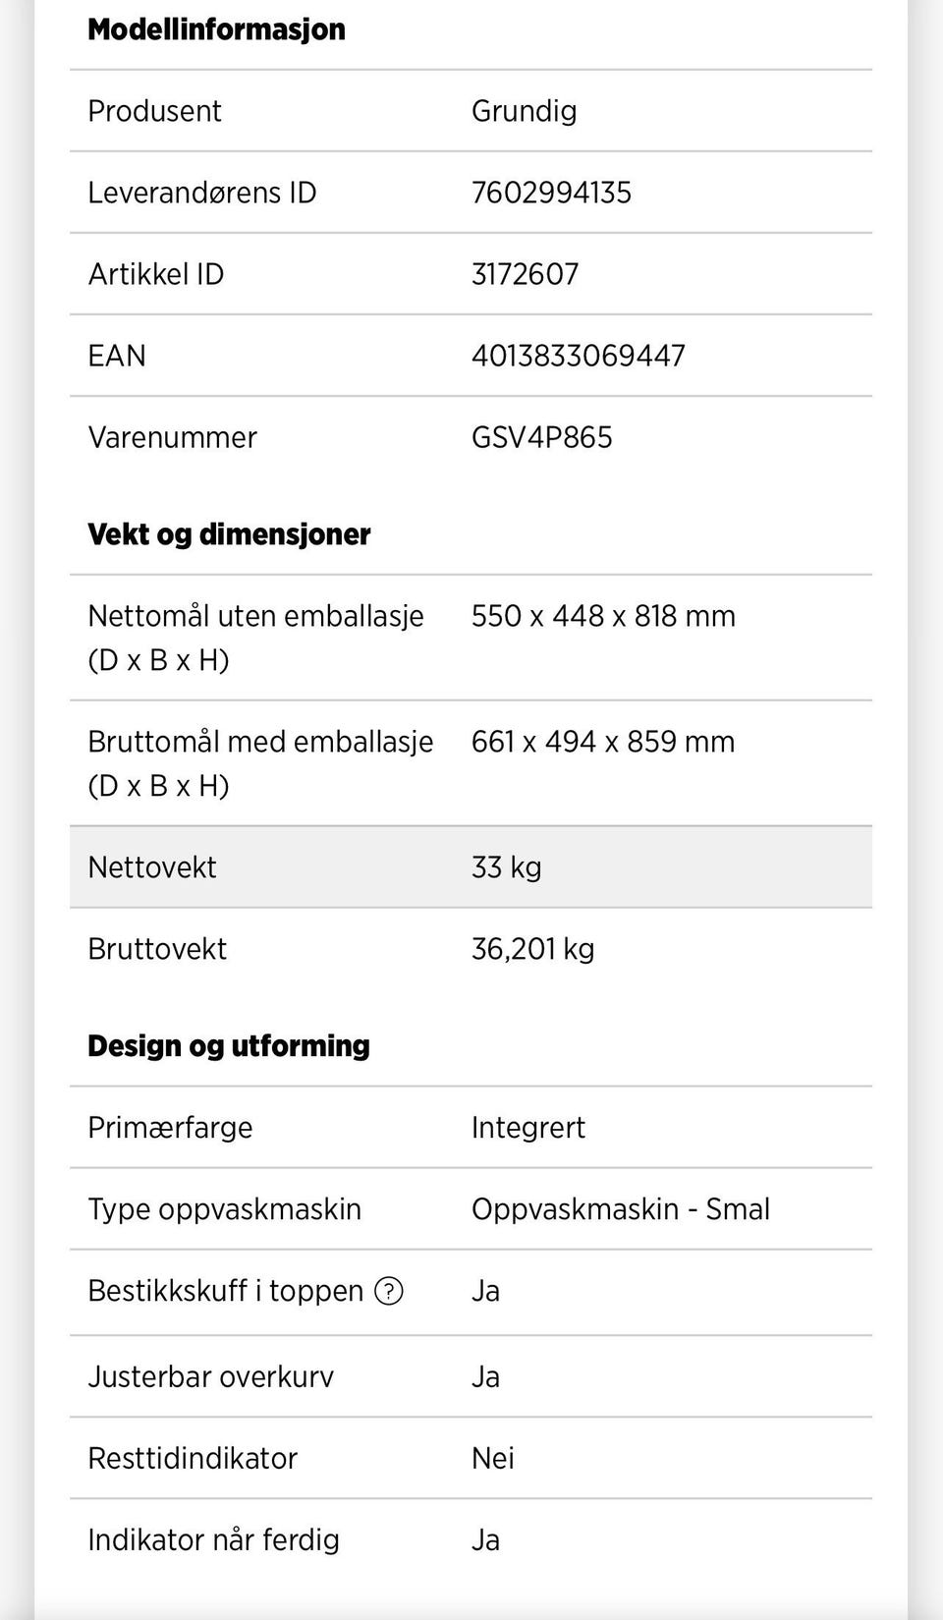Click the Modellinformasjon section heading
The width and height of the screenshot is (943, 1620).
[x=216, y=29]
